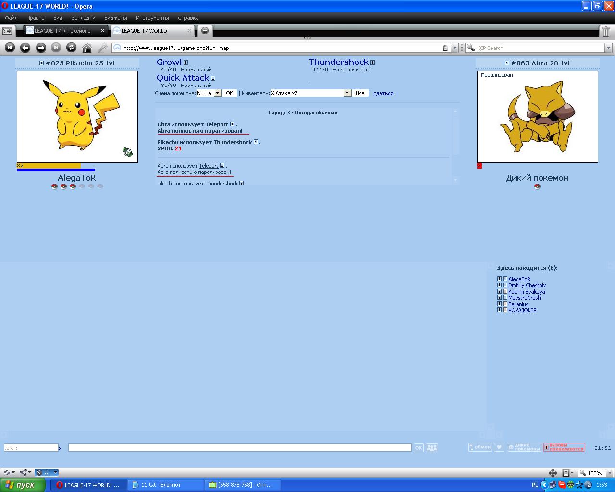Viewport: 615px width, 492px height.
Task: Show hidden system tray icons
Action: [544, 485]
